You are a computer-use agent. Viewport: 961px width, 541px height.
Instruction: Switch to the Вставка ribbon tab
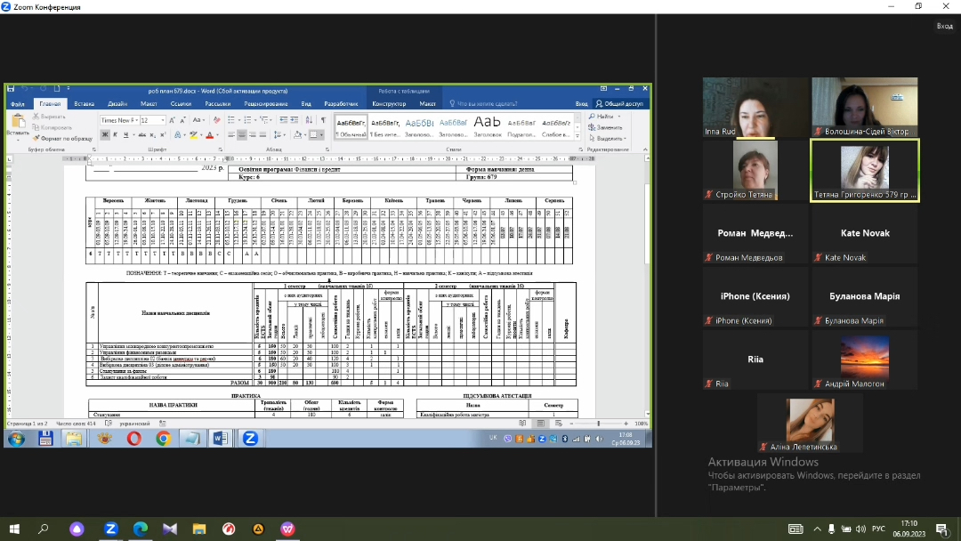pyautogui.click(x=85, y=103)
